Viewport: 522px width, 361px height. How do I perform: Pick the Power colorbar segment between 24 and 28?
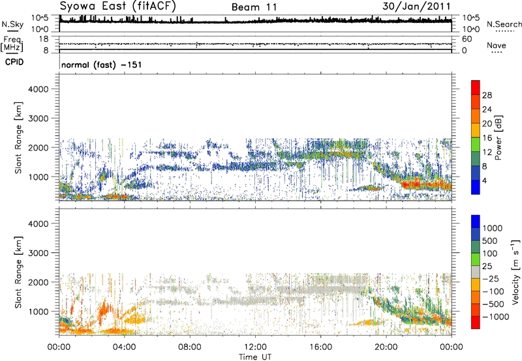pyautogui.click(x=476, y=102)
